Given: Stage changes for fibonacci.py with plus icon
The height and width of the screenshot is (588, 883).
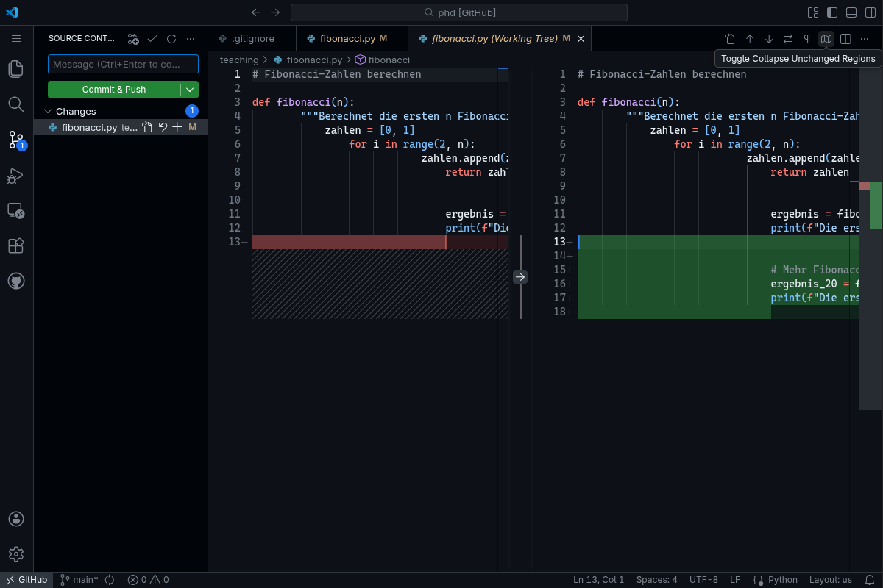Looking at the screenshot, I should click(177, 127).
